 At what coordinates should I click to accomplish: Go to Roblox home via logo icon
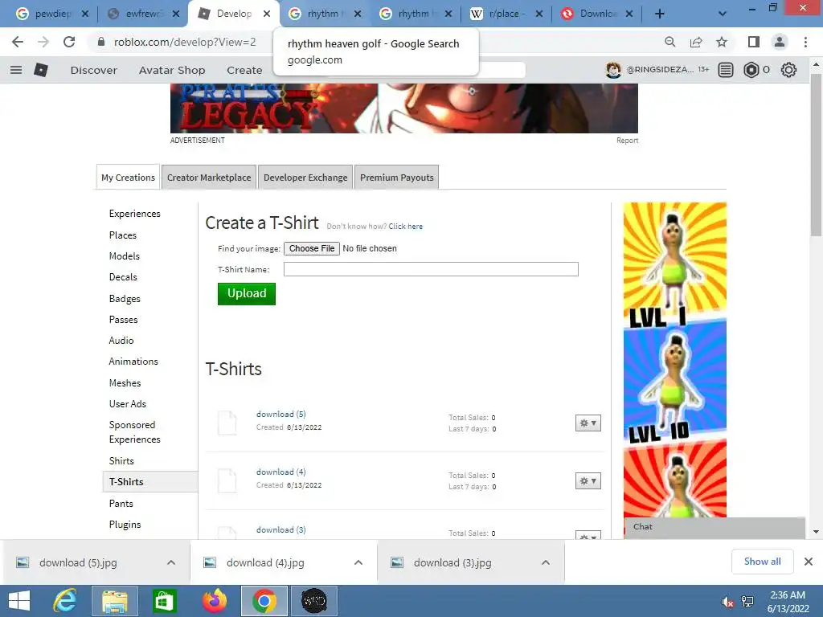click(x=41, y=70)
